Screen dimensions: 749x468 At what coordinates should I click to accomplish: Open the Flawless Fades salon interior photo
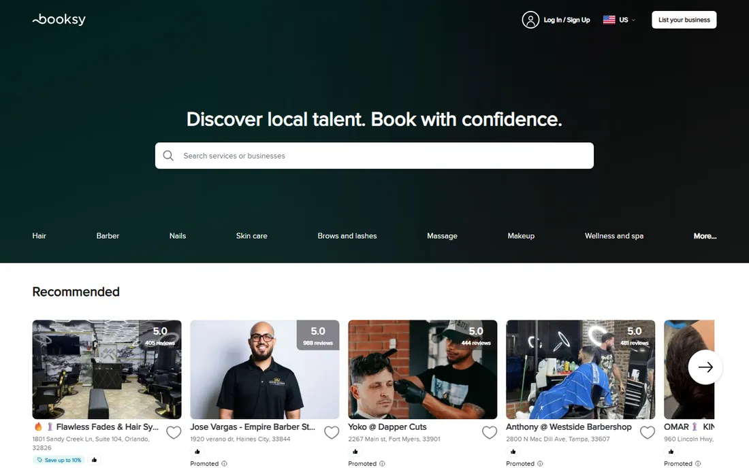tap(107, 369)
